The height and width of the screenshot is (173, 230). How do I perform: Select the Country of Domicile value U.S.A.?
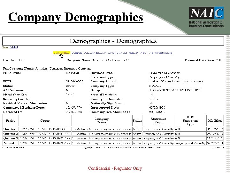(x=154, y=99)
